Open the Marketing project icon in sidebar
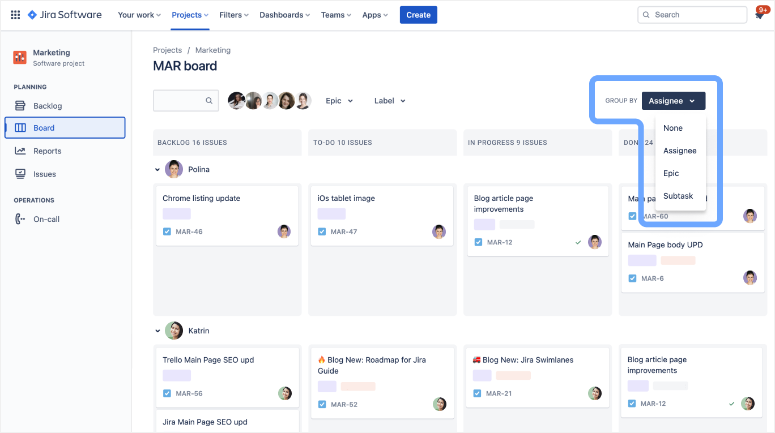 (x=20, y=57)
